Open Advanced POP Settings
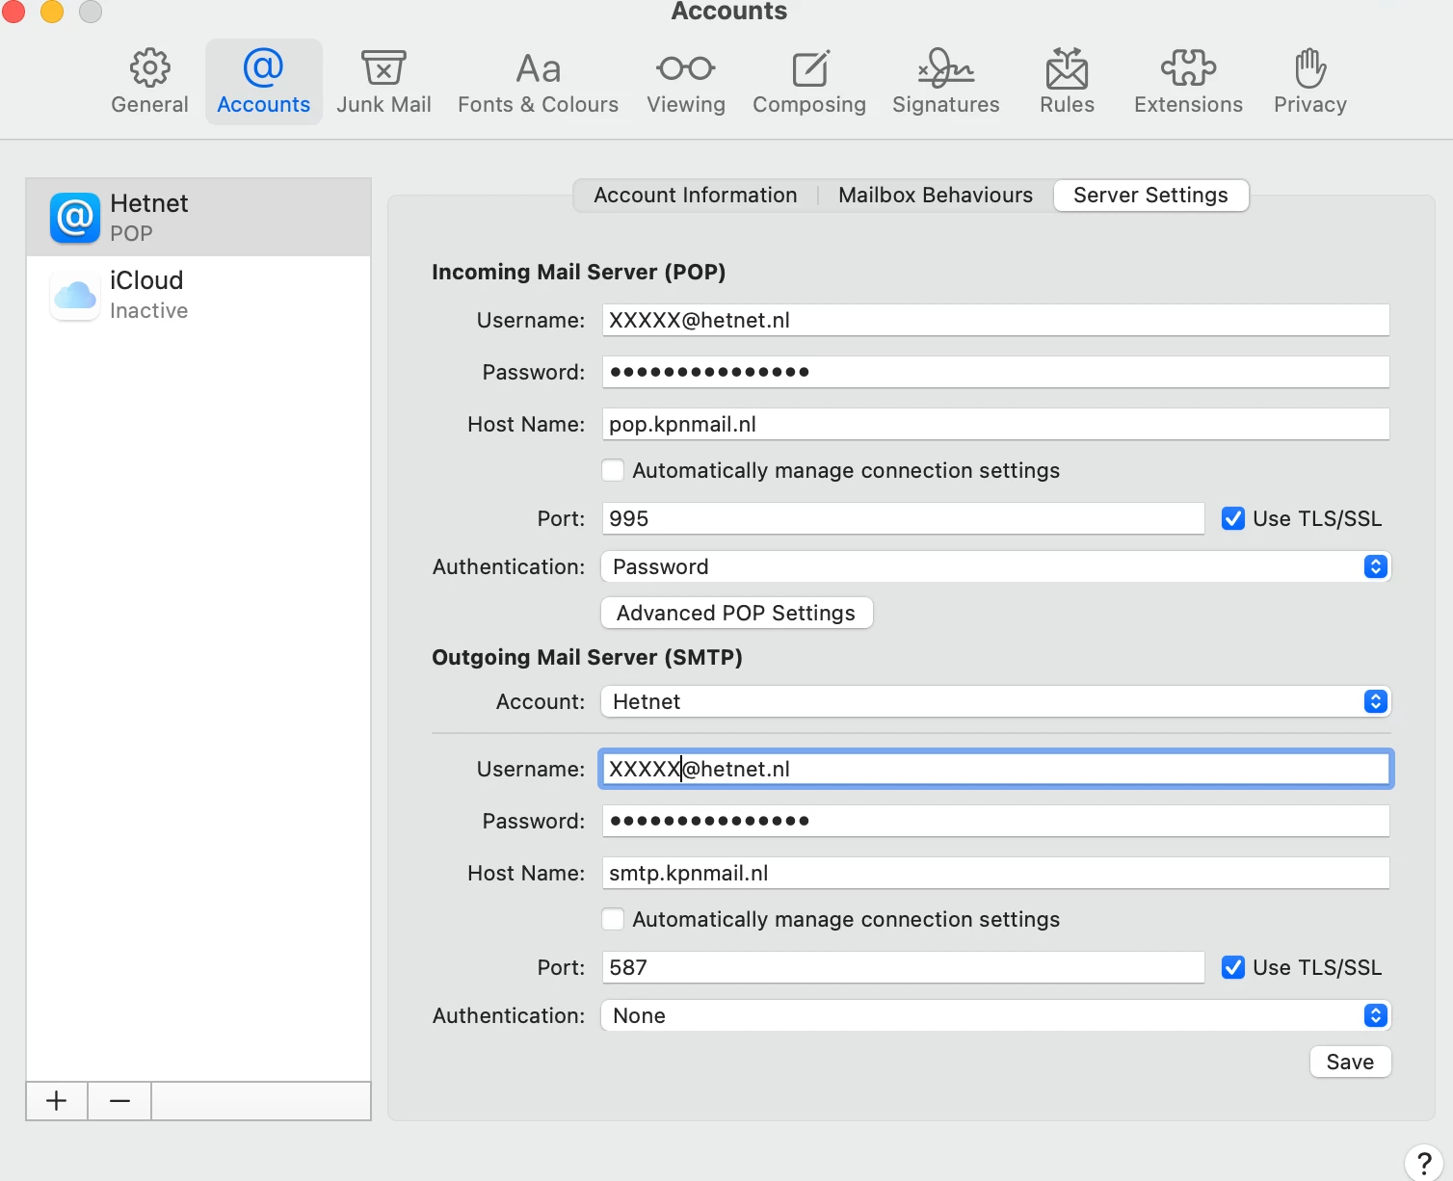 [737, 614]
